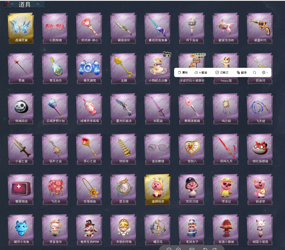This screenshot has width=285, height=250.
Task: Select the 飞天绫 ribbon item
Action: 260,109
